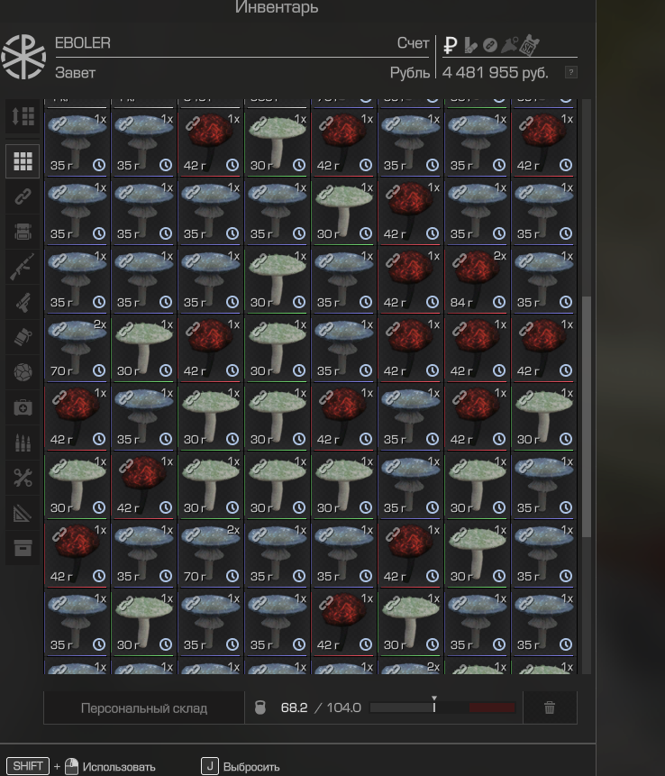Image resolution: width=665 pixels, height=776 pixels.
Task: Open Персональный склад personal storage
Action: click(x=144, y=708)
